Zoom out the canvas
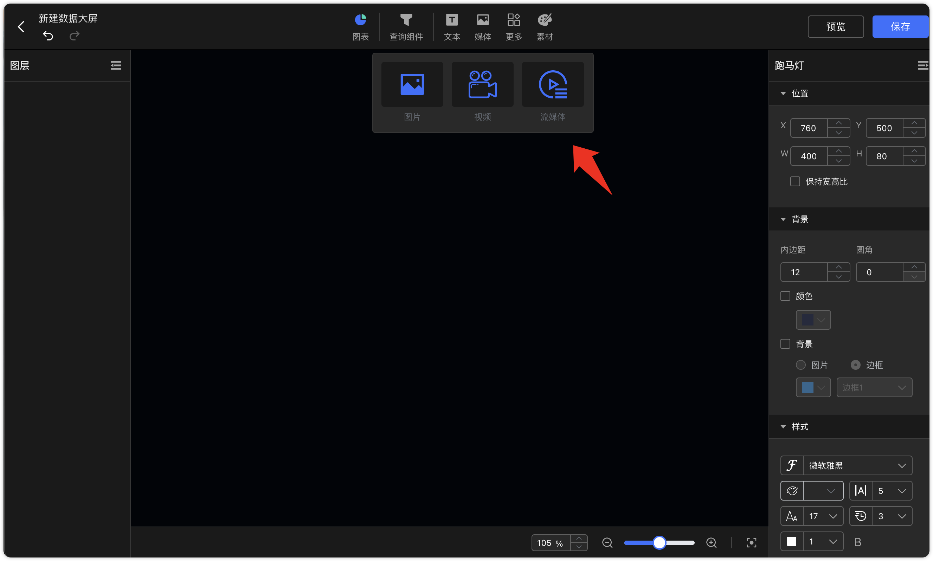 [607, 543]
